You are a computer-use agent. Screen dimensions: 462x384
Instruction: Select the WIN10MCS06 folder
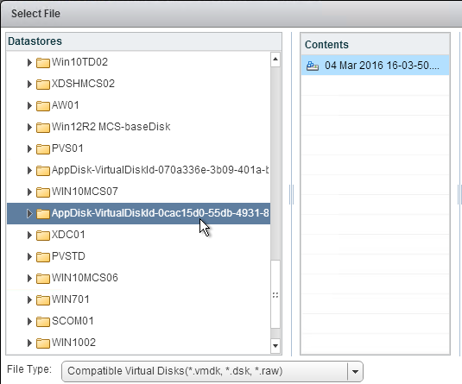tap(85, 278)
